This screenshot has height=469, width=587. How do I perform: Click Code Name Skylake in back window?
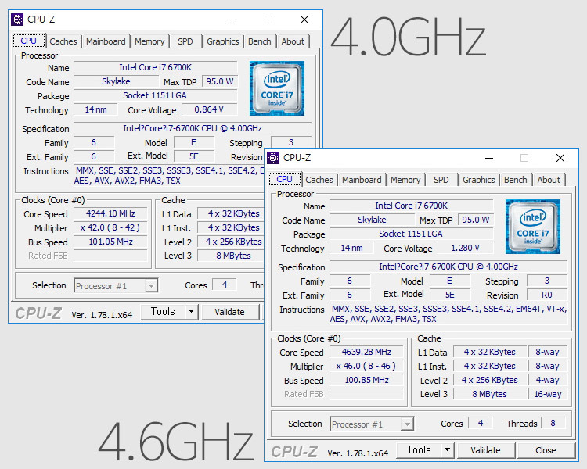[x=116, y=81]
